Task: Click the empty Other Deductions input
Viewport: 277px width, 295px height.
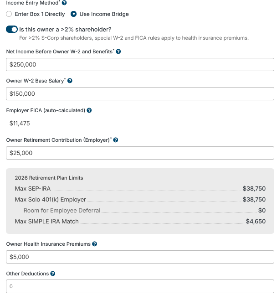Action: (140, 286)
